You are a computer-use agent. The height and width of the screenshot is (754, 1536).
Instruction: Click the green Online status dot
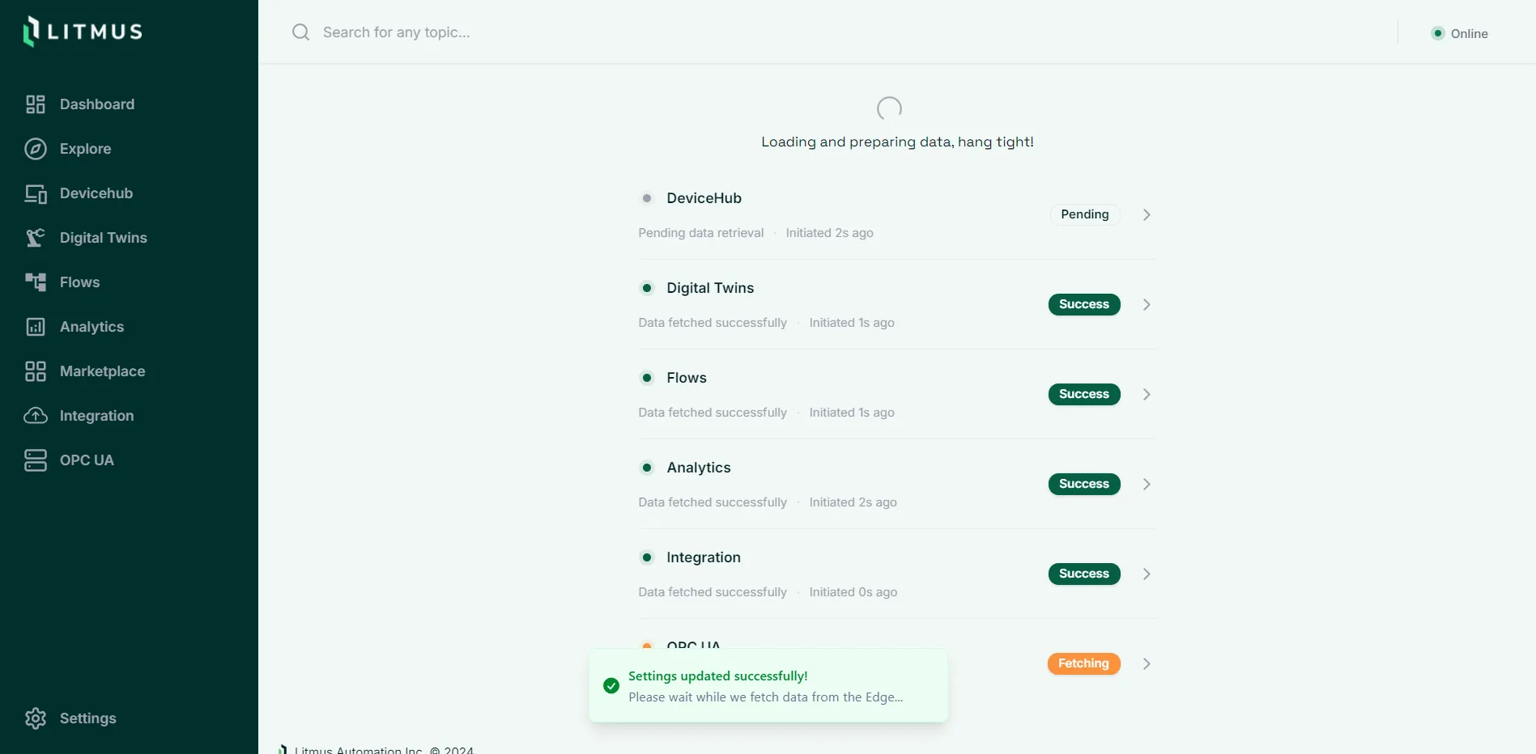point(1438,33)
